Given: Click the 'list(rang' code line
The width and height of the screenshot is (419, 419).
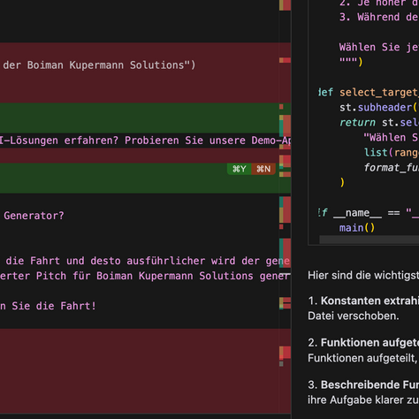Looking at the screenshot, I should (x=391, y=152).
